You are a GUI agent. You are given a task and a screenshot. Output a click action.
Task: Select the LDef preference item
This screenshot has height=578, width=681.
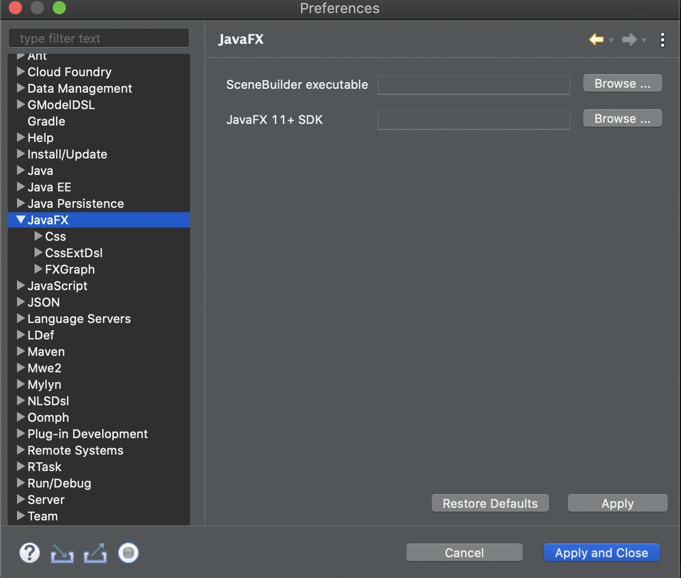(41, 335)
